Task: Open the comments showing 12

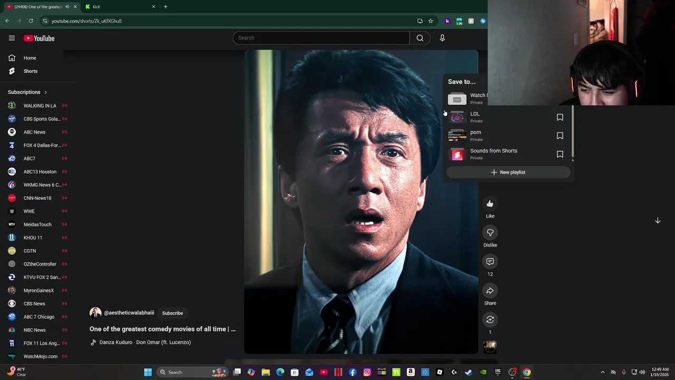Action: (x=490, y=262)
